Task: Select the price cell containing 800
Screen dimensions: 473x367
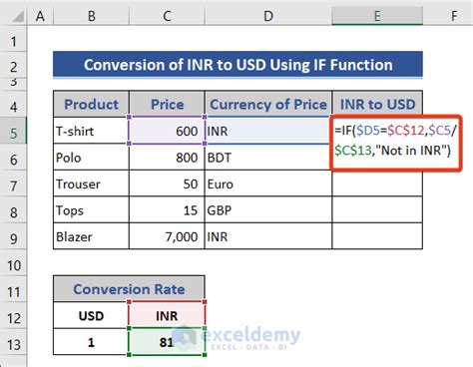Action: 167,158
